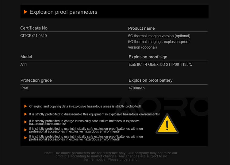Click the Certificate No label
Image resolution: width=230 pixels, height=165 pixels.
pos(34,28)
